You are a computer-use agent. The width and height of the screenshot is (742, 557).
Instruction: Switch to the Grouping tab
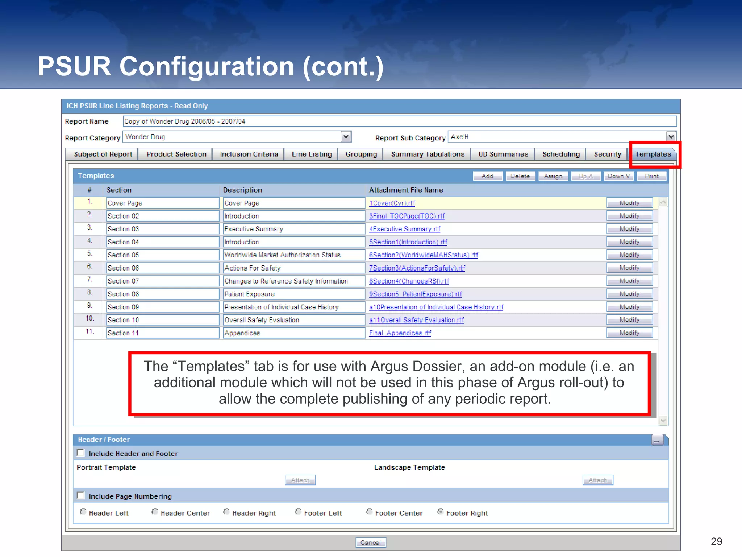(361, 154)
